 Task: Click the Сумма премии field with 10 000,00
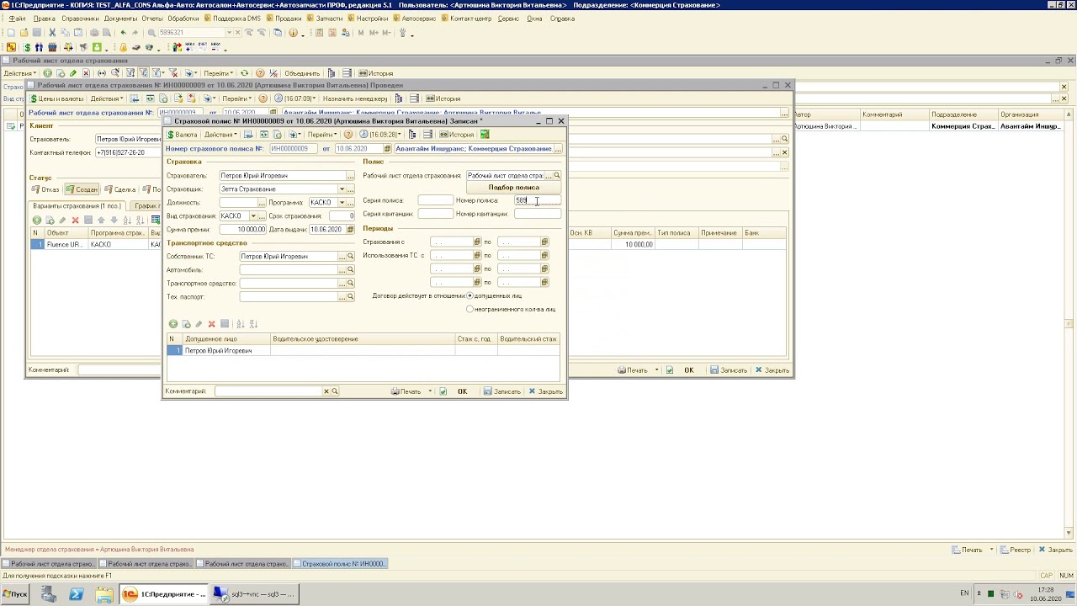pos(243,229)
